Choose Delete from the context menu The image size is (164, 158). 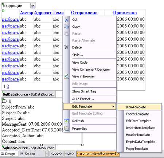tap(90, 47)
